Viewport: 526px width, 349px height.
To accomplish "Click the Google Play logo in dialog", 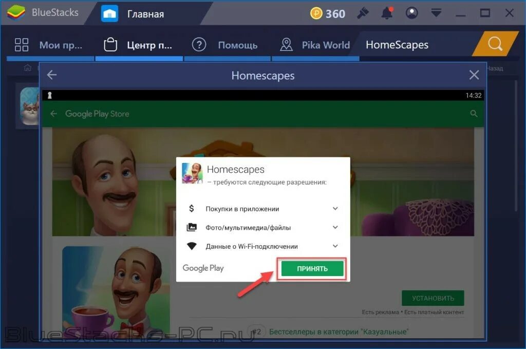I will tap(203, 268).
